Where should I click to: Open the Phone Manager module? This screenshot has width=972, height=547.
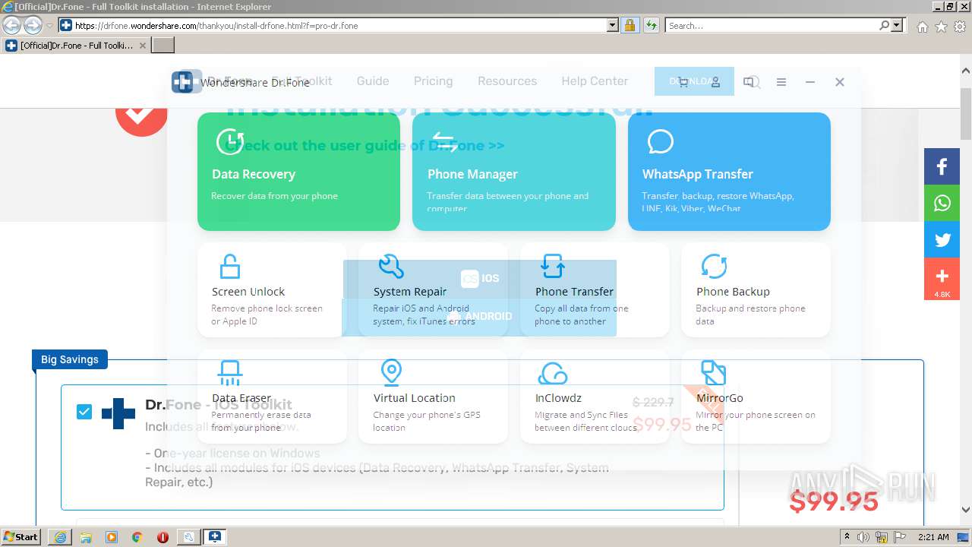point(513,172)
